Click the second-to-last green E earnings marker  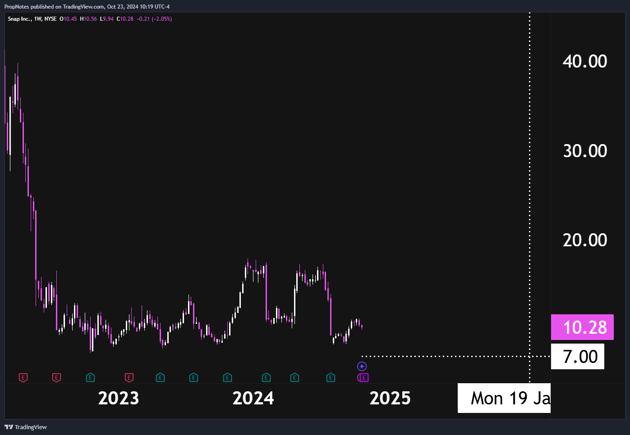pos(294,377)
